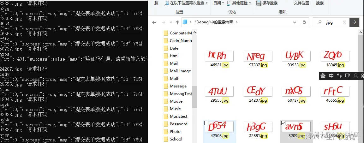Select the Mail folder
The image size is (364, 143).
[x=170, y=63]
